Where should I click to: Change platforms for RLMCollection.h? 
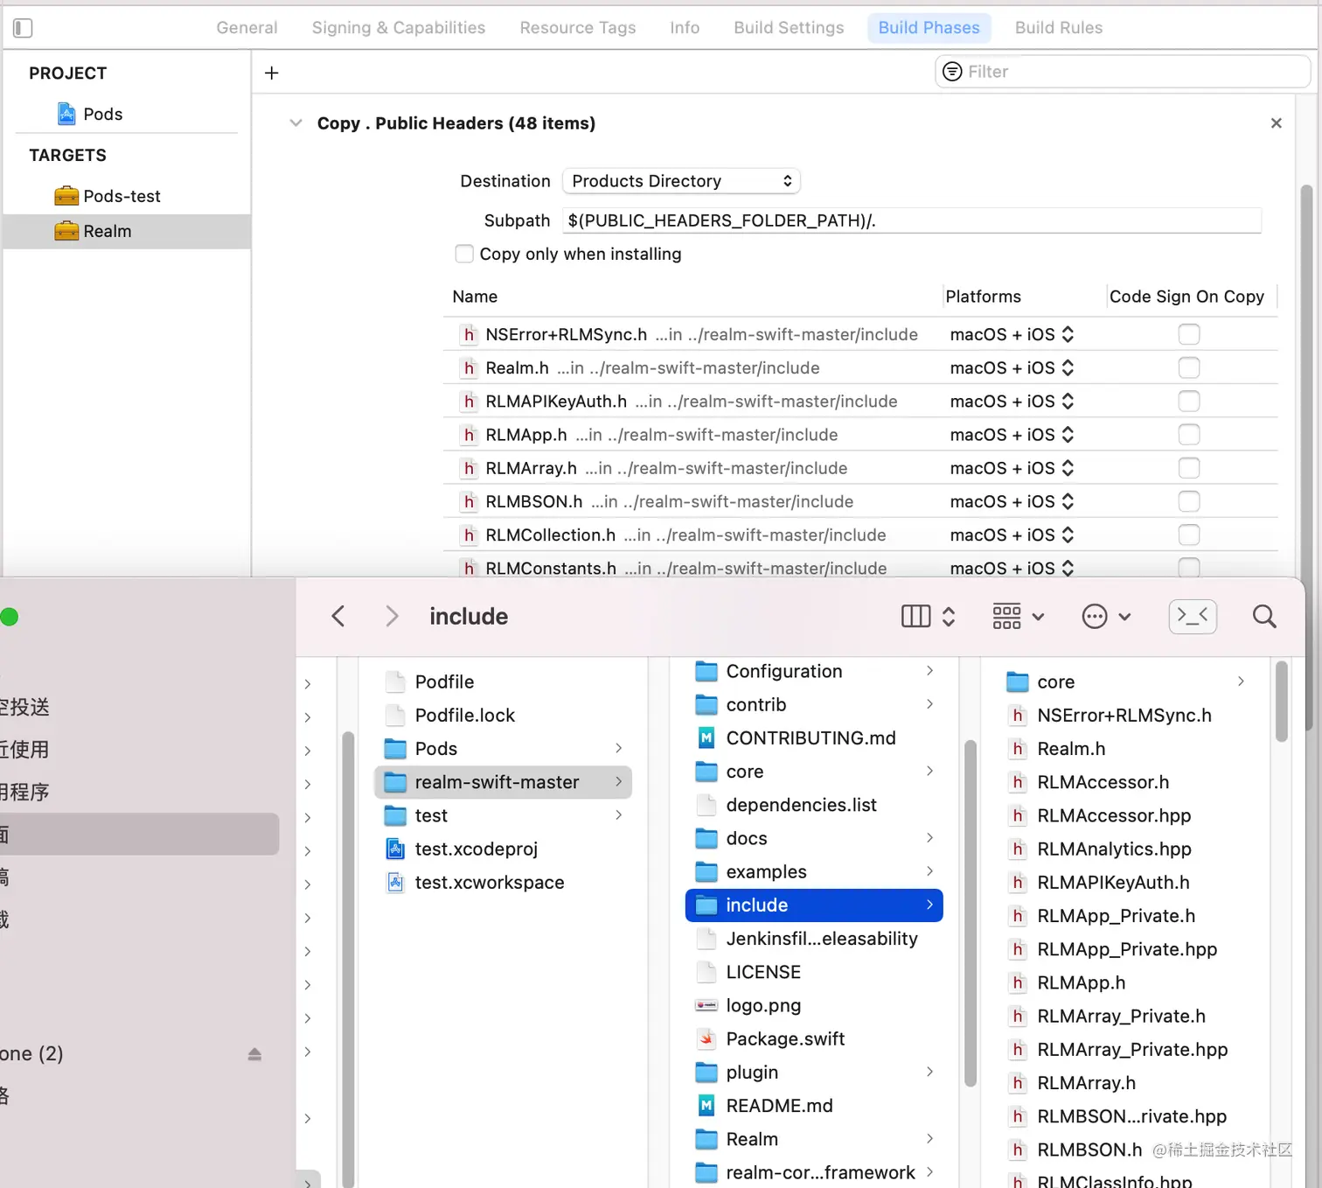point(1012,535)
